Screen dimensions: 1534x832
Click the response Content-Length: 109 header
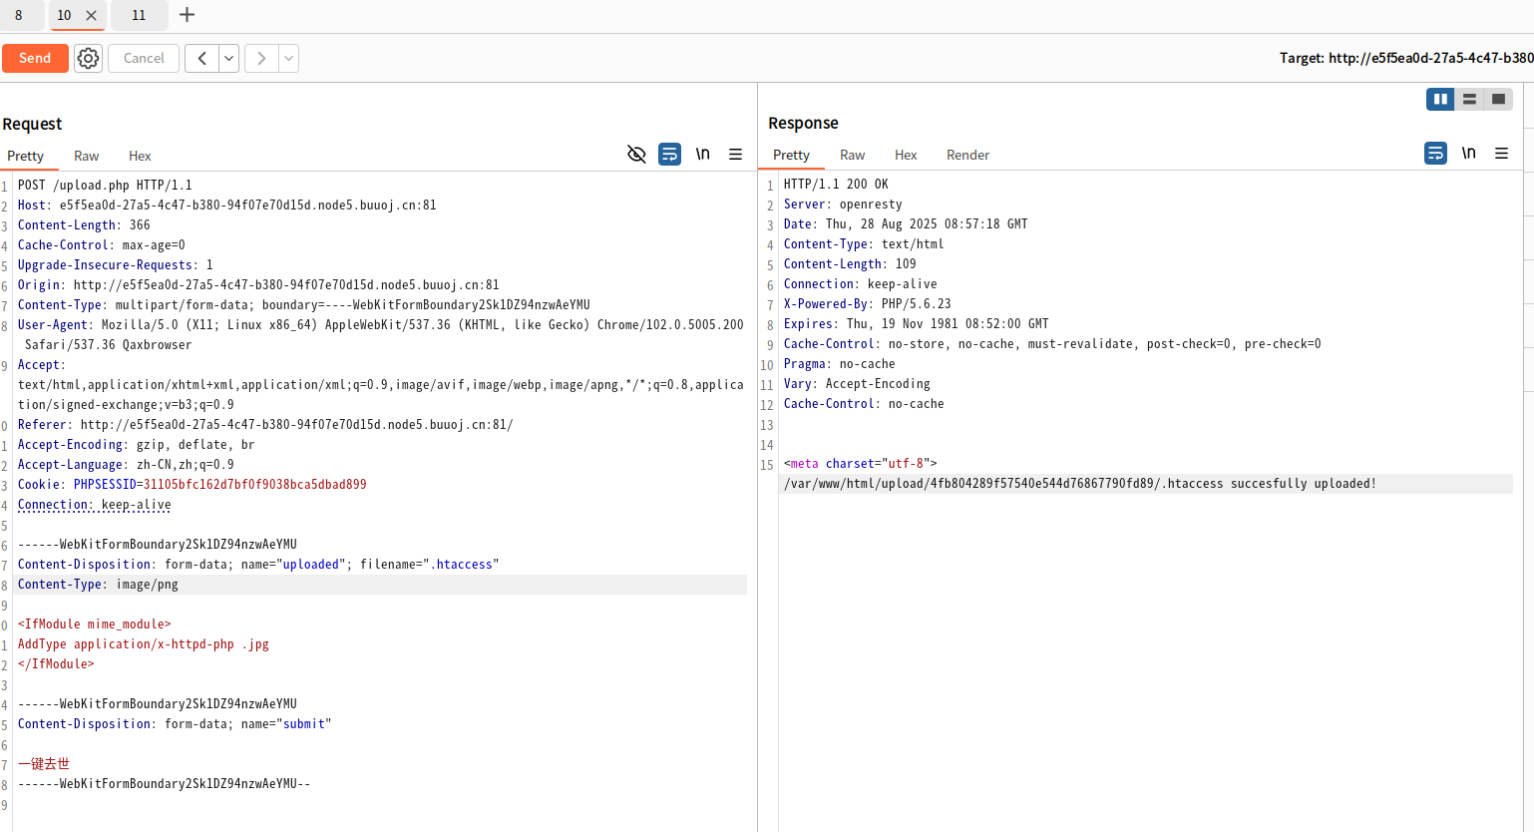[x=850, y=264]
